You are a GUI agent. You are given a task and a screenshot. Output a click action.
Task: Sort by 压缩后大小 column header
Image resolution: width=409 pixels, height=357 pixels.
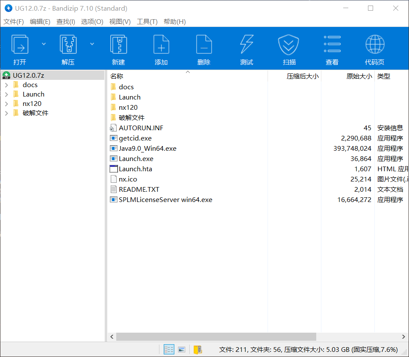click(294, 76)
